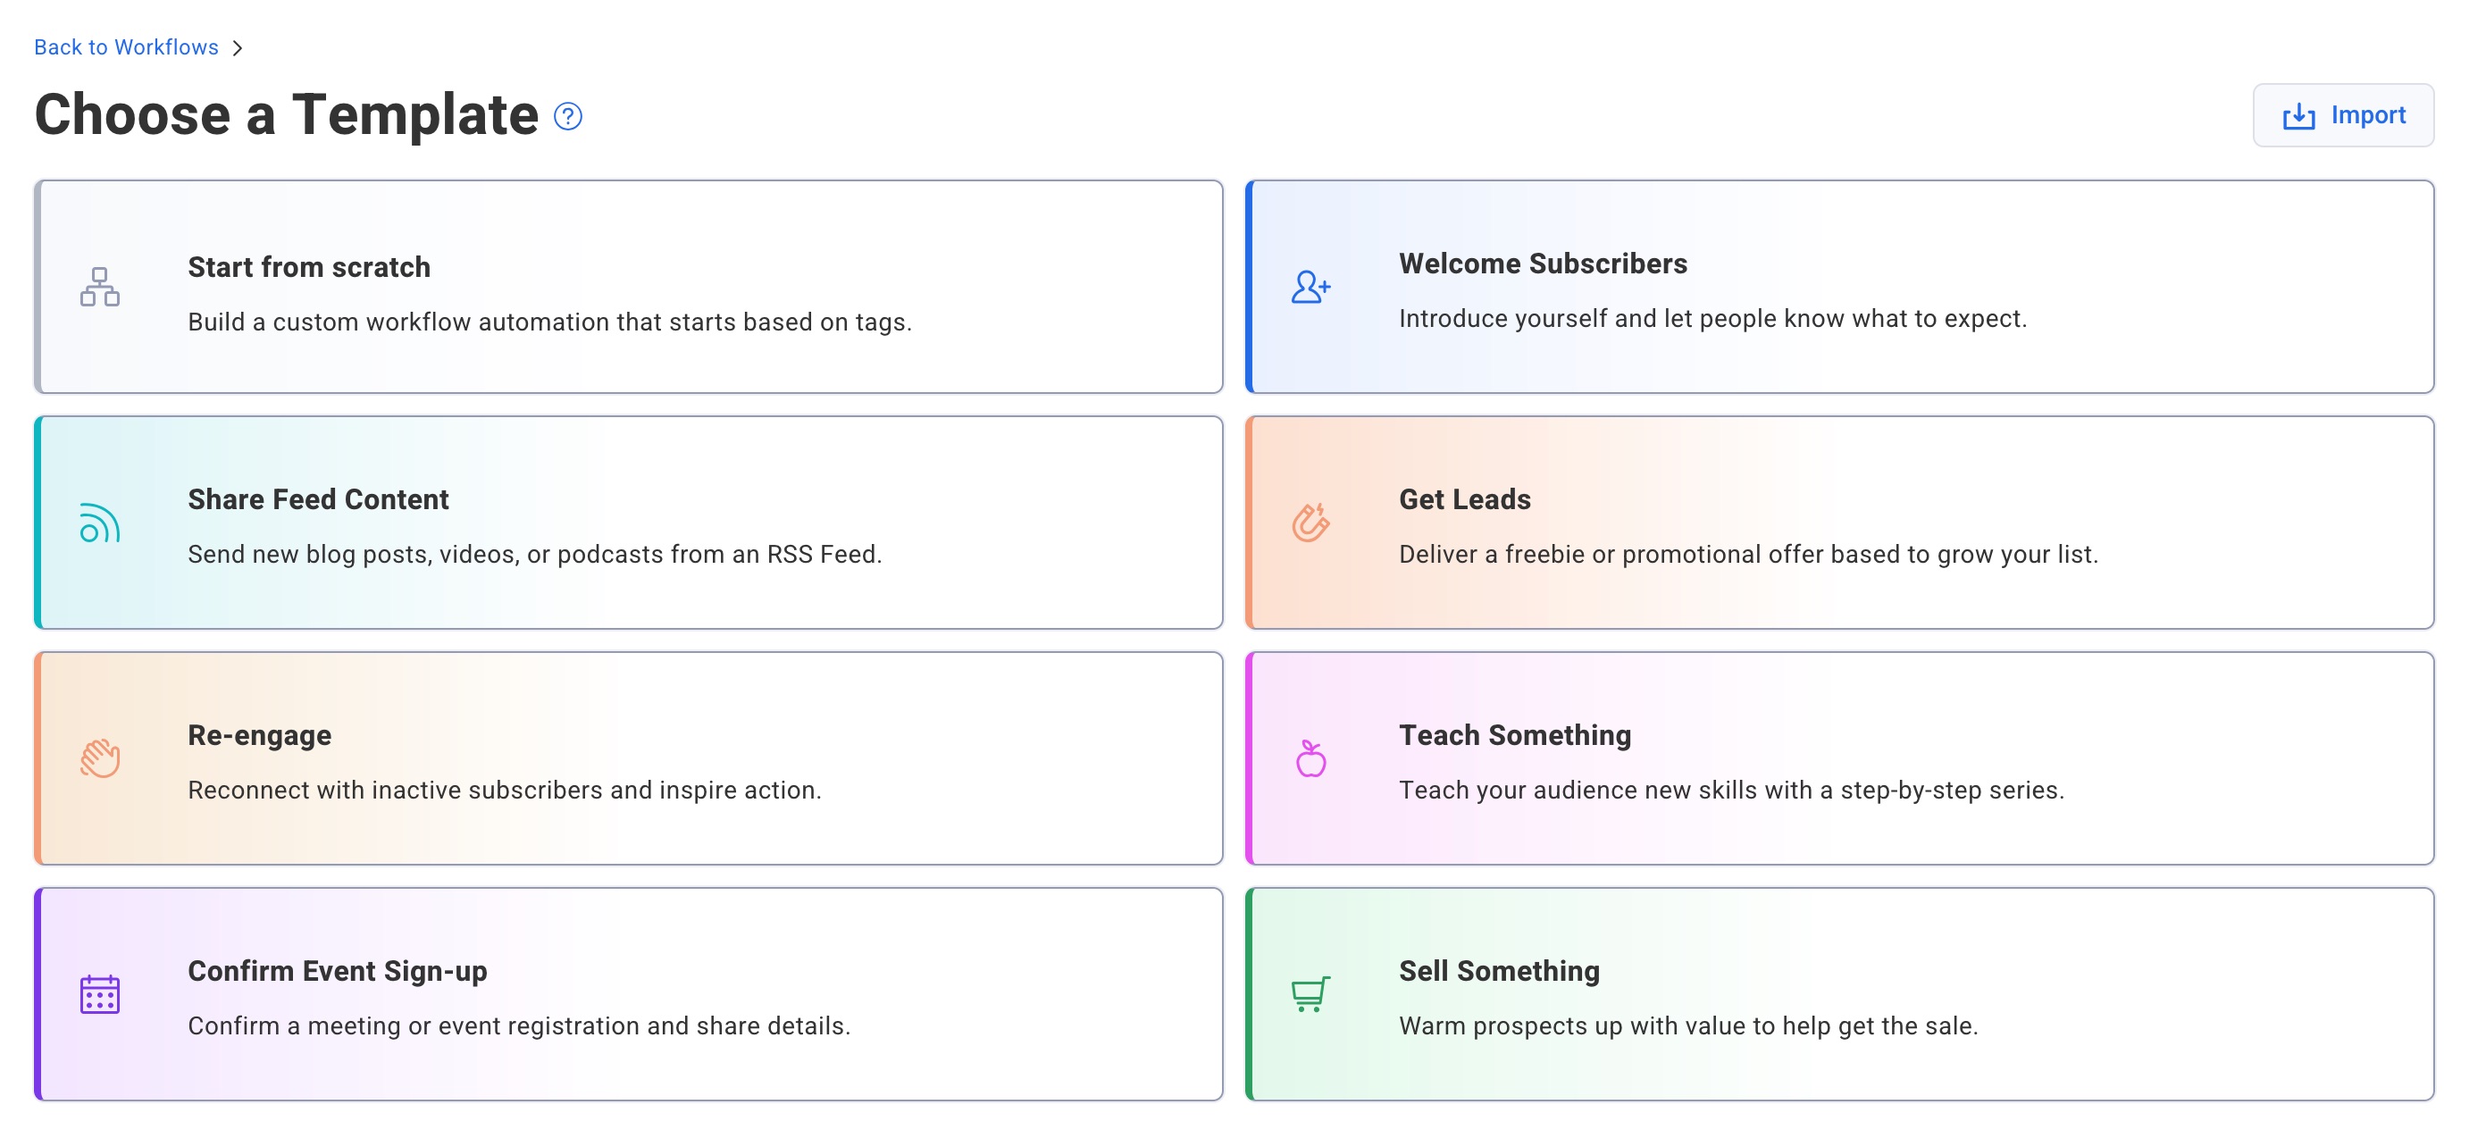Select the Start from scratch template card
This screenshot has height=1138, width=2469.
tap(629, 287)
